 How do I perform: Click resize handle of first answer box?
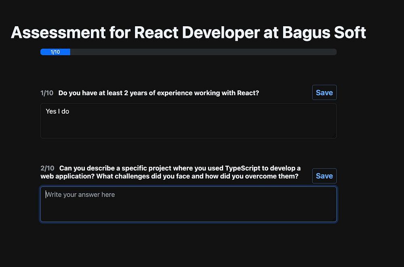point(334,136)
